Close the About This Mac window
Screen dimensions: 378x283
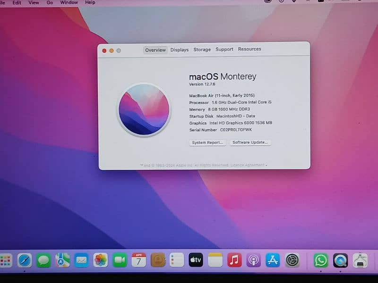[104, 50]
